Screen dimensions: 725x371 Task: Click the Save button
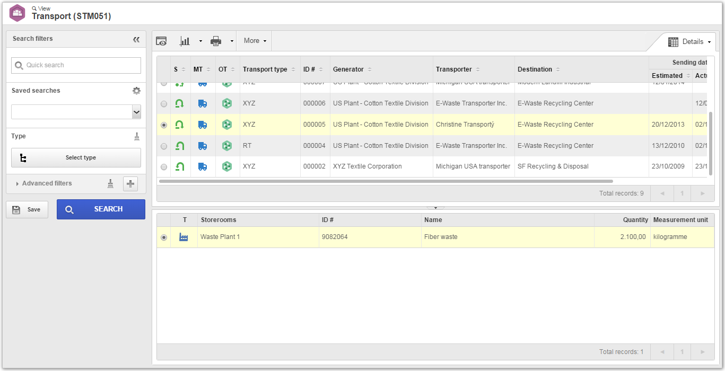[27, 209]
